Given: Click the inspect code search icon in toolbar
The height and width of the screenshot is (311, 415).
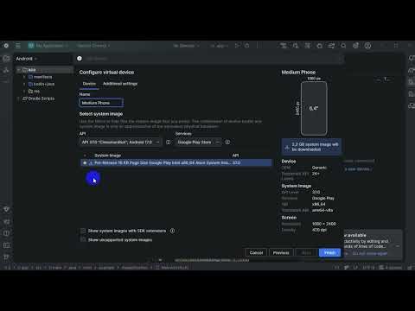Looking at the screenshot, I should (x=296, y=46).
